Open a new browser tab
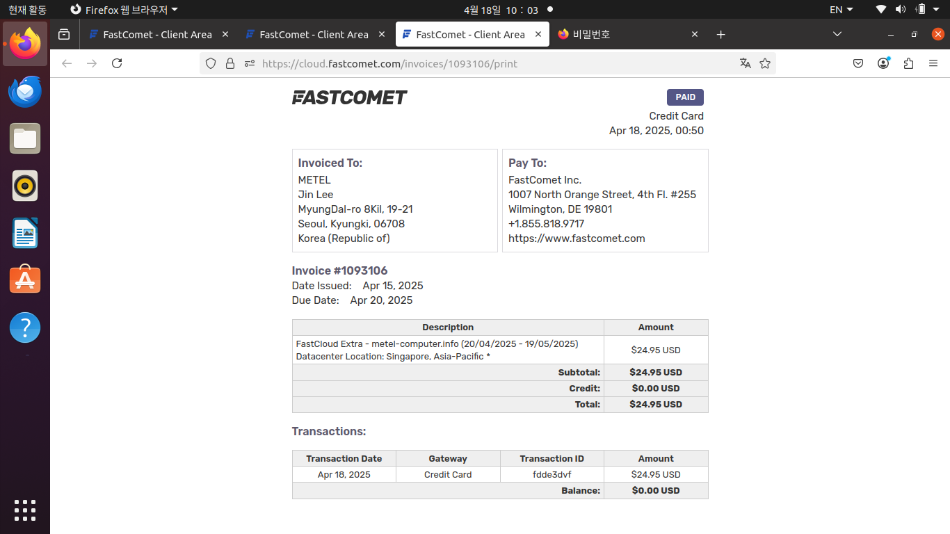The image size is (950, 534). pos(720,34)
